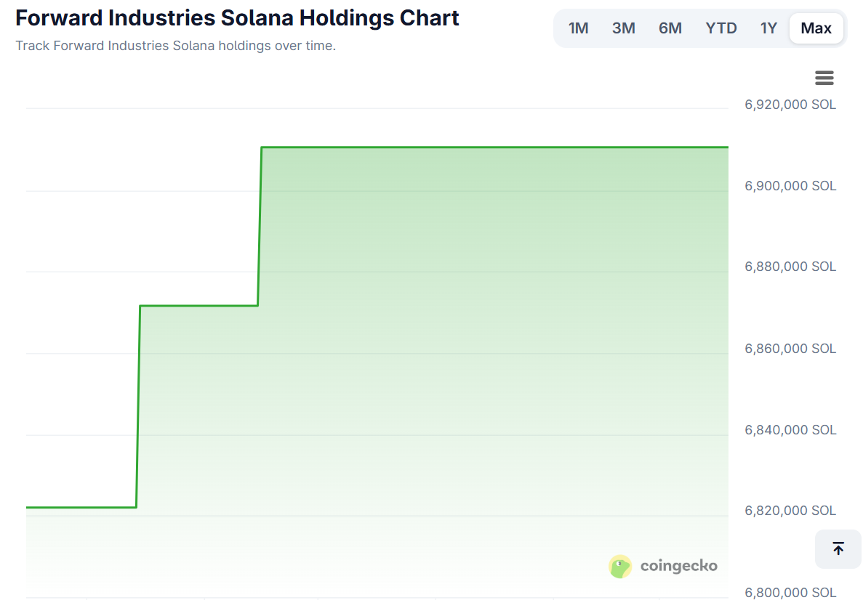Click the 6,880,000 SOL axis label
The width and height of the screenshot is (863, 600).
tap(790, 266)
